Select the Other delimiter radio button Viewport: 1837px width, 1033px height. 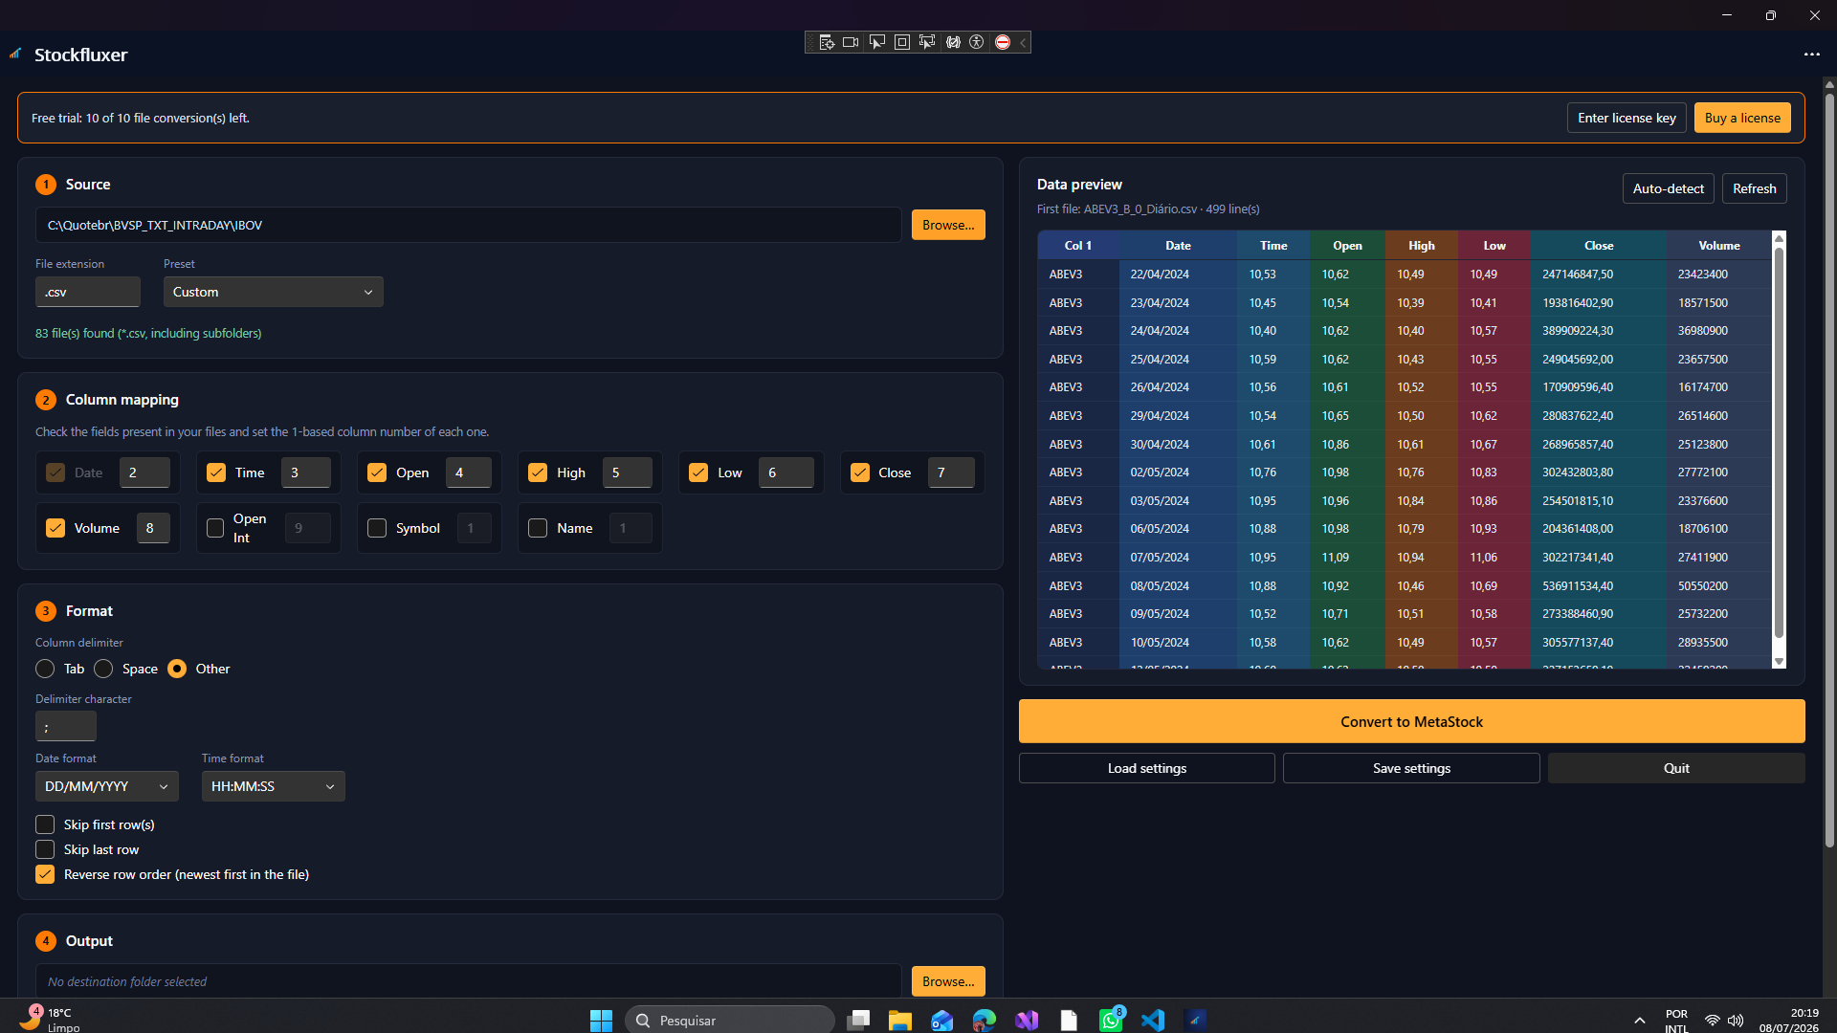coord(177,669)
